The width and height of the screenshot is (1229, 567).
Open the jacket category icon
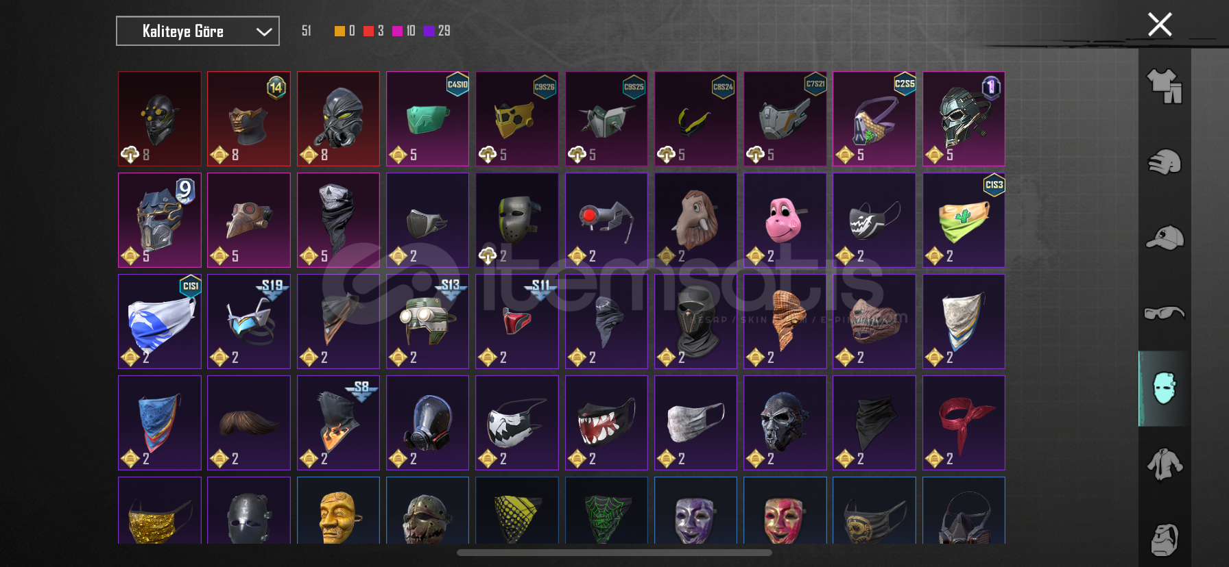point(1165,464)
